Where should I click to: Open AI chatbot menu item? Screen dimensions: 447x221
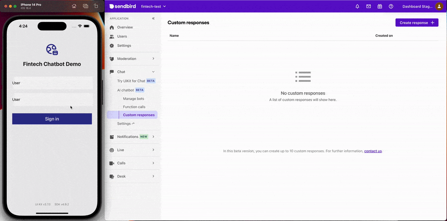point(126,90)
